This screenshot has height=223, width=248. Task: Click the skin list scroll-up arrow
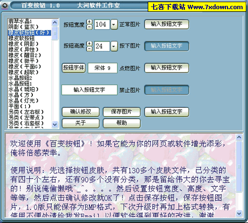tap(55, 23)
